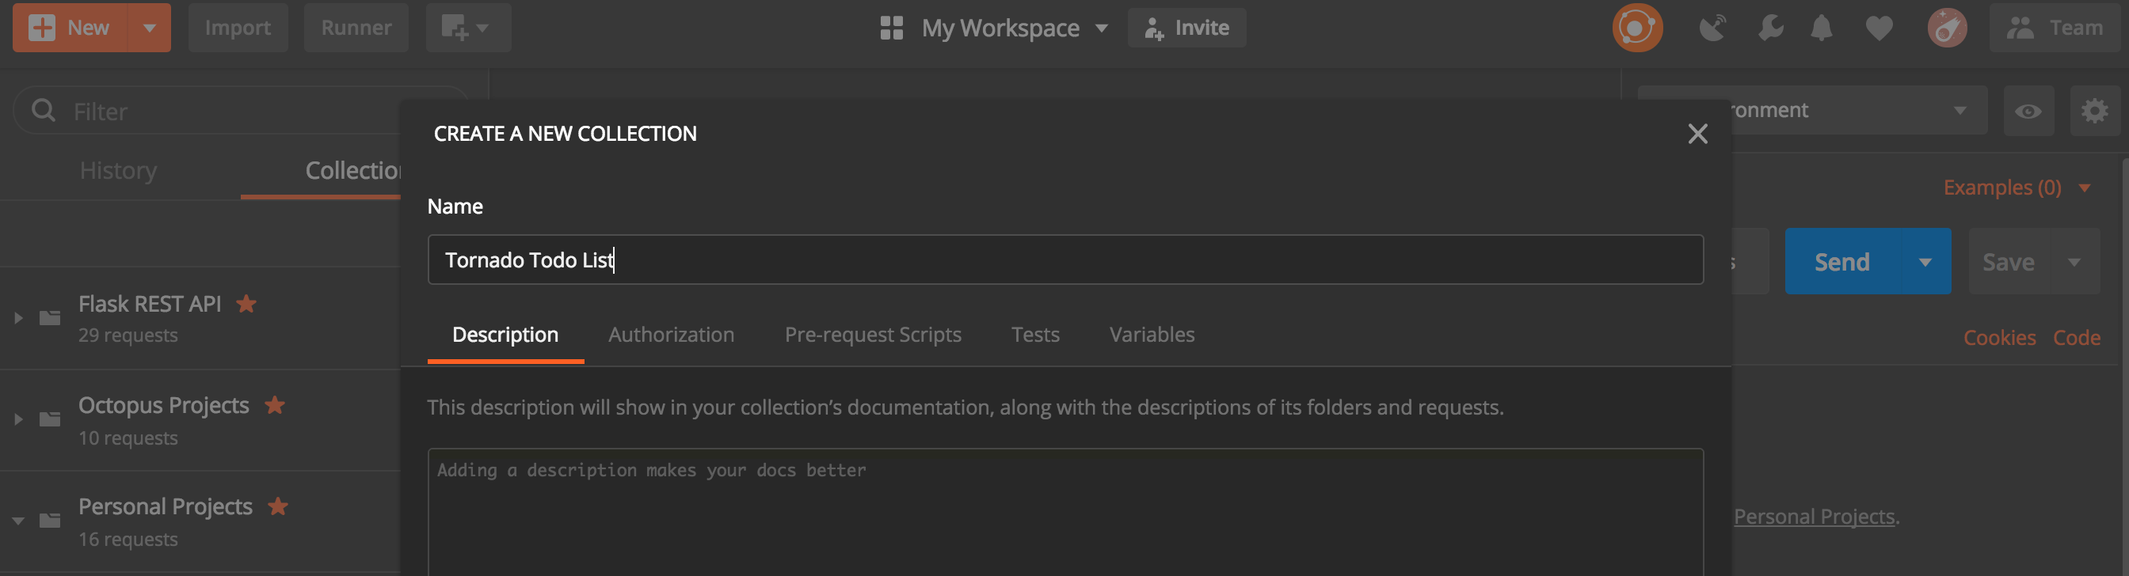Click the '29 requests' text
The image size is (2129, 576).
[x=128, y=335]
